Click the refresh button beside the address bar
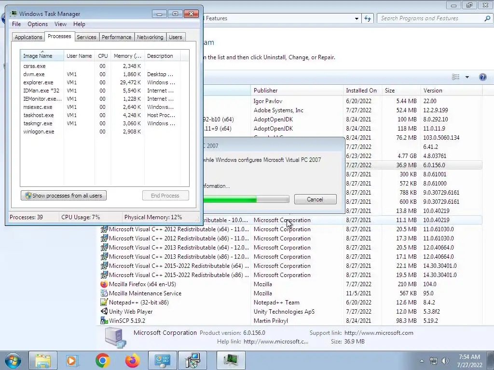 coord(368,19)
